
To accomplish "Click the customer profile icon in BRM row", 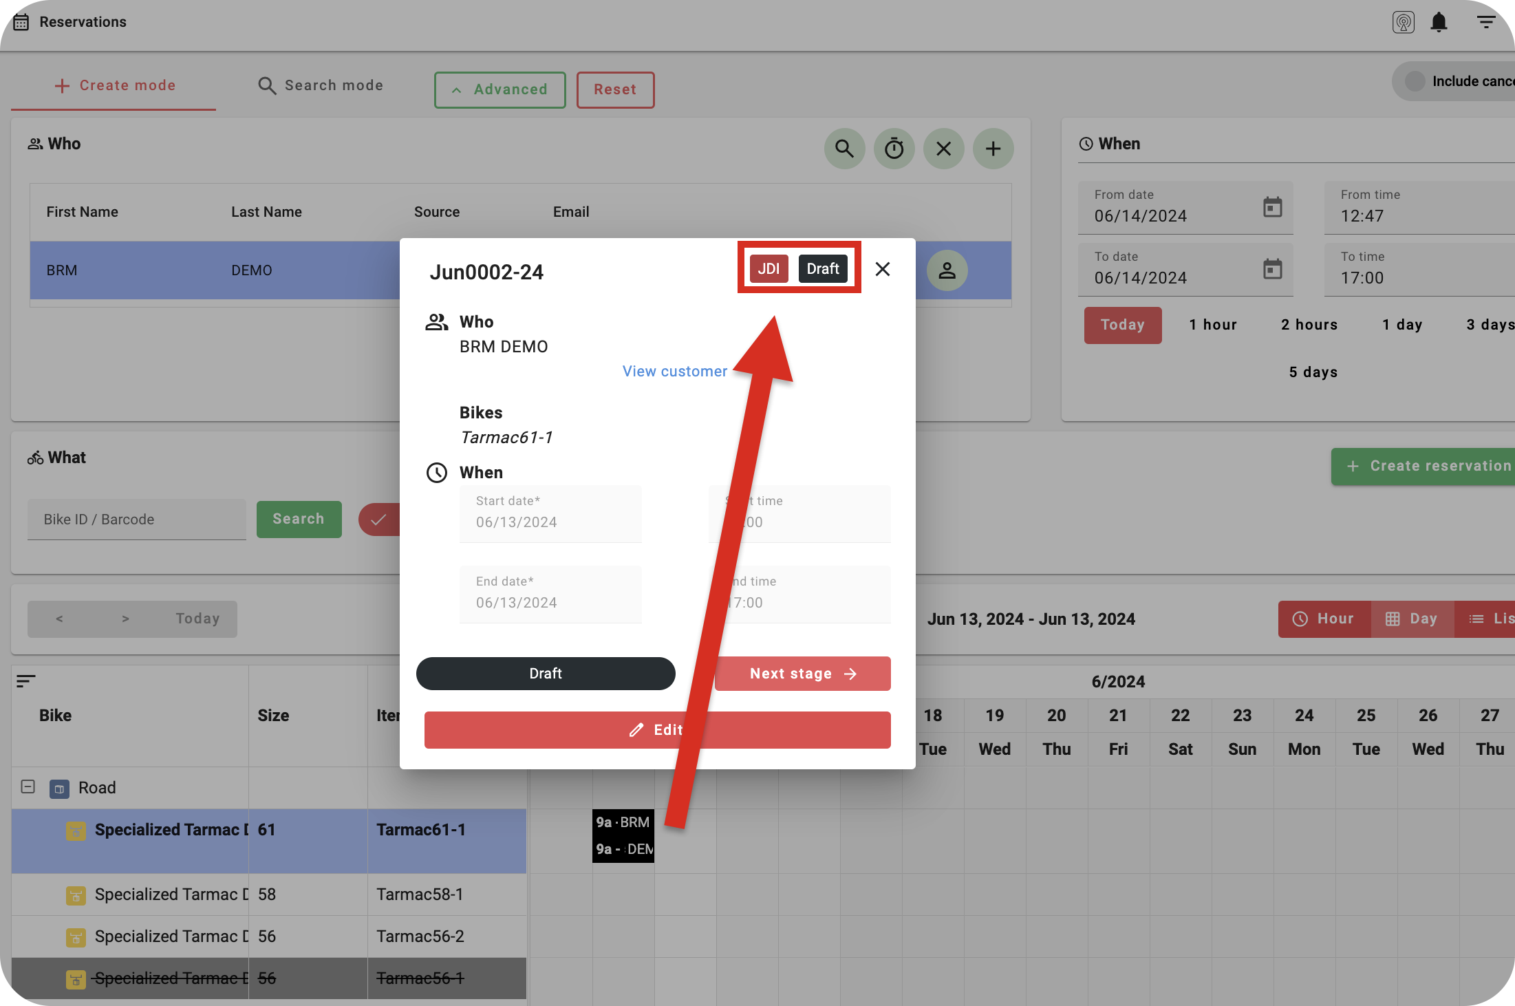I will click(947, 270).
